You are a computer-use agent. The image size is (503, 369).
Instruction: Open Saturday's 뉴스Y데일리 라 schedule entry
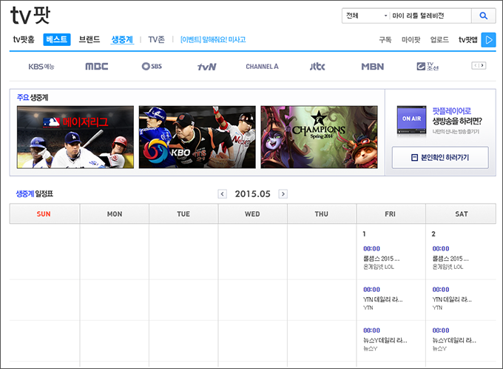click(x=454, y=340)
